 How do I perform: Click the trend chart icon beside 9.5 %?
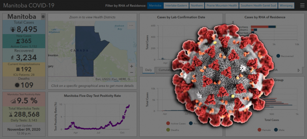pos(13,101)
